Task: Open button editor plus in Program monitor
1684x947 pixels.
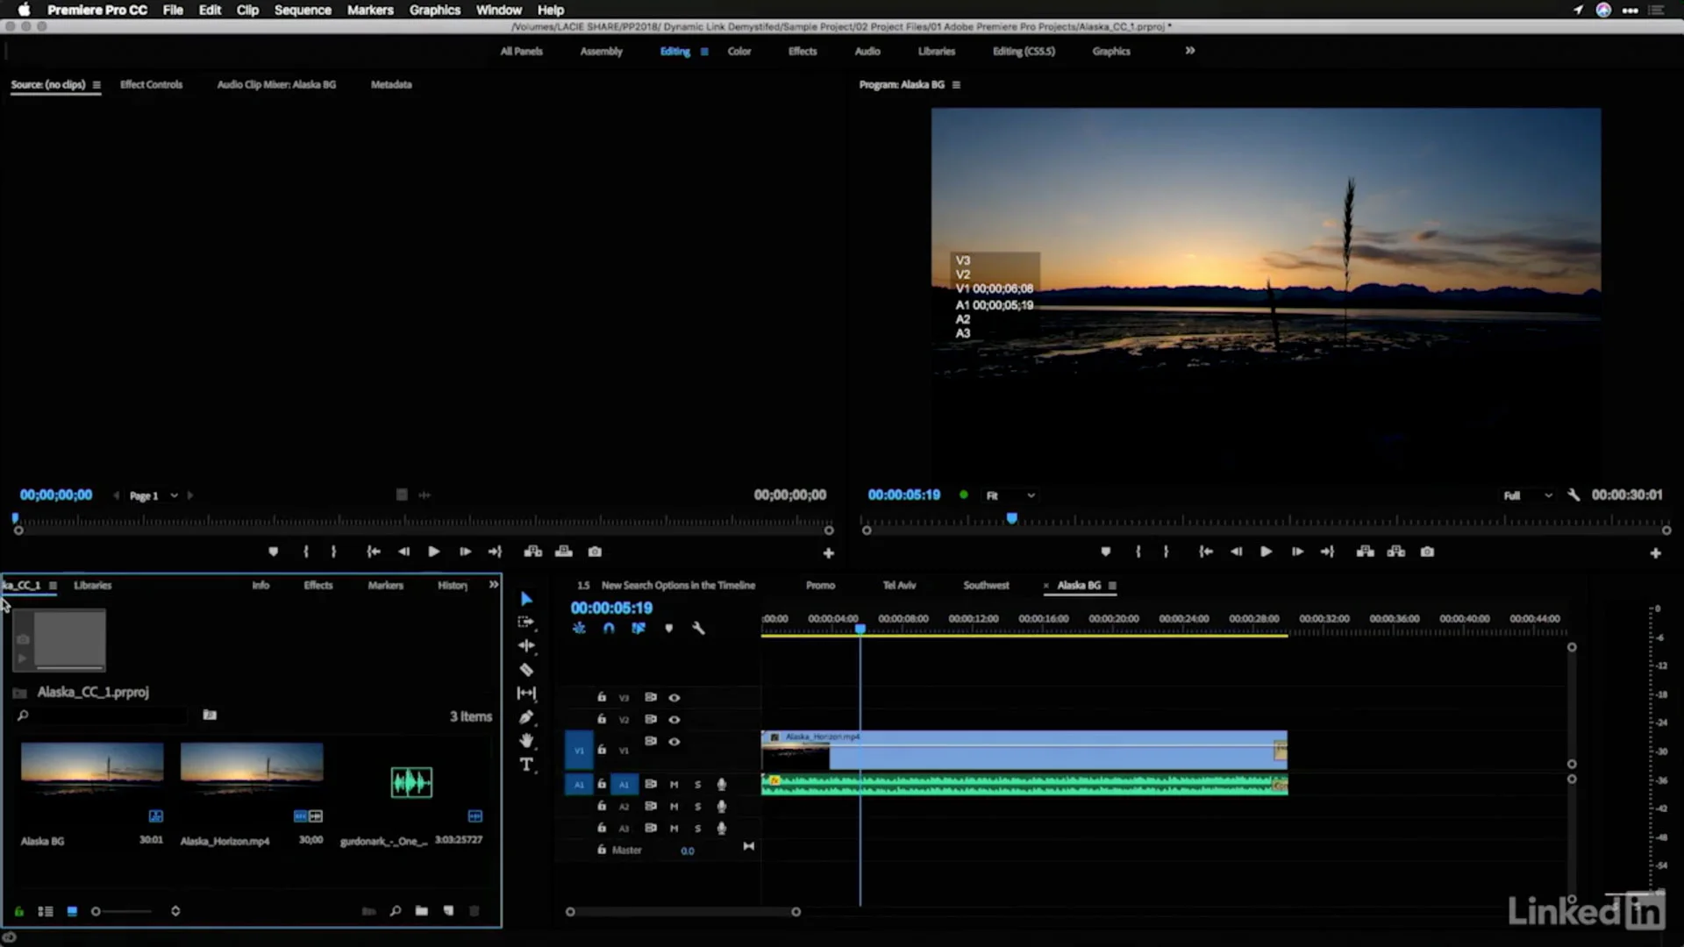Action: [1655, 553]
